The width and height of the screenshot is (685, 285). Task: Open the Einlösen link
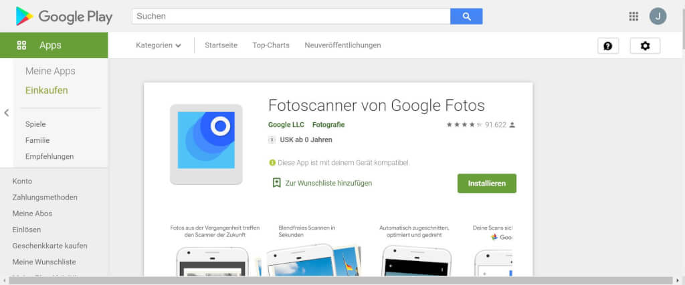coord(27,230)
